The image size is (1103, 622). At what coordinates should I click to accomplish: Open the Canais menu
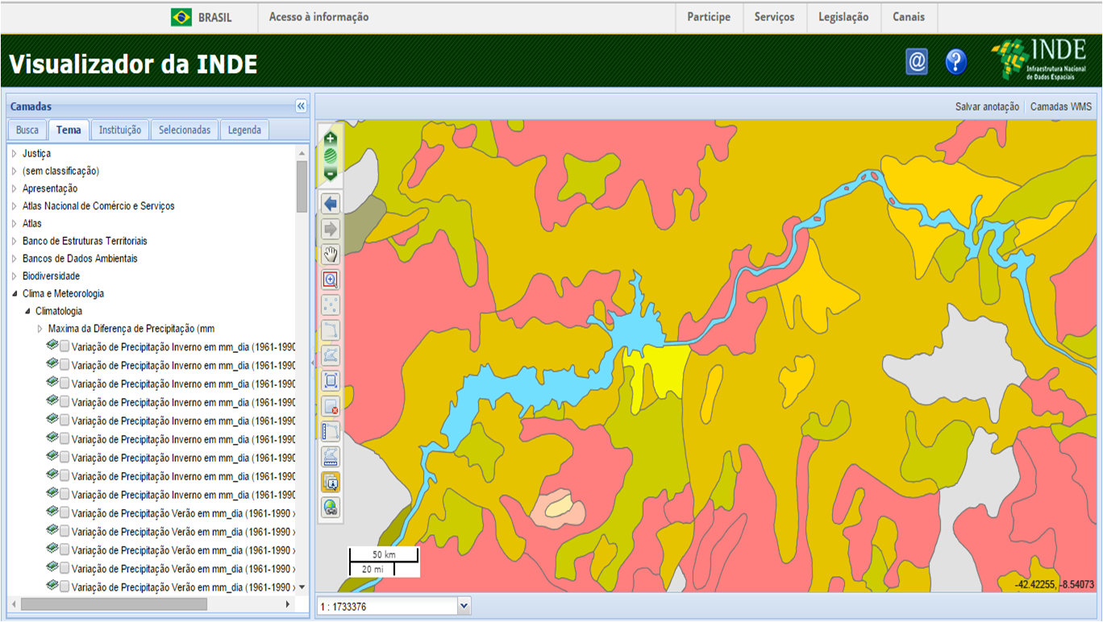pos(909,17)
